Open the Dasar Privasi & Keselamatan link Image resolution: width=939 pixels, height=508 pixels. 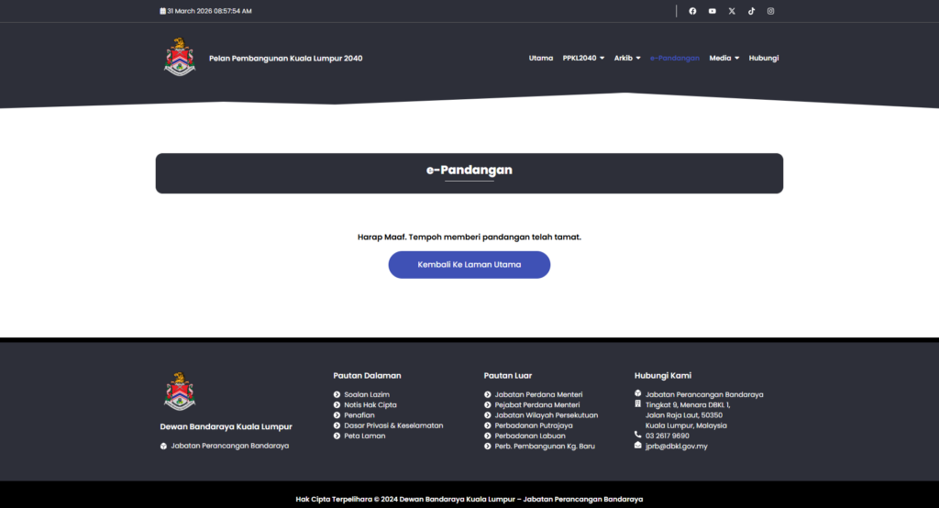[393, 425]
